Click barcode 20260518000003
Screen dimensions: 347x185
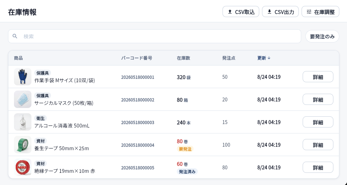pyautogui.click(x=138, y=123)
